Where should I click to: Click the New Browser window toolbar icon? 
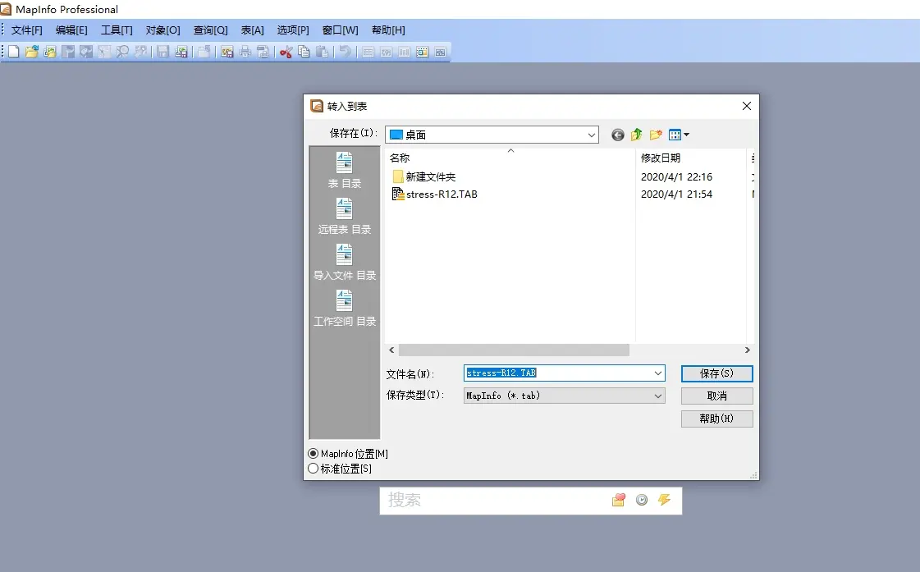pos(368,52)
